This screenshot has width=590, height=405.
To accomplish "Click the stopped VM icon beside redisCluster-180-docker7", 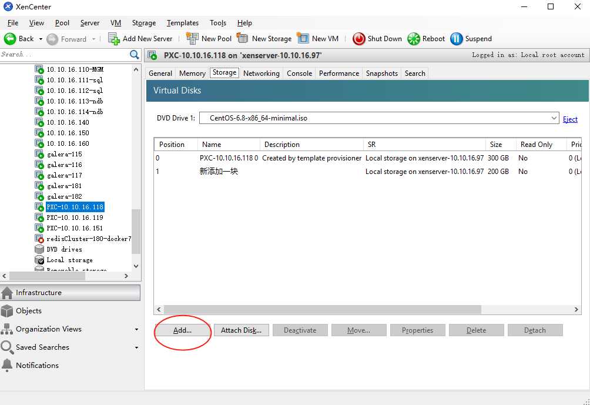I will coord(39,239).
